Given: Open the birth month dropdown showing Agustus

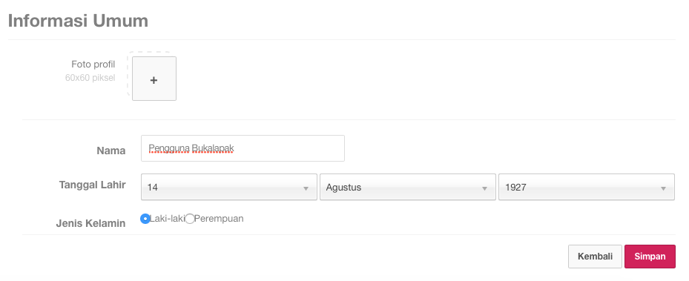Looking at the screenshot, I should [408, 187].
